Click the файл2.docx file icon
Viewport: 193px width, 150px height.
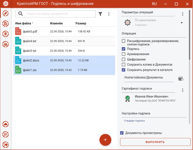tap(18, 60)
